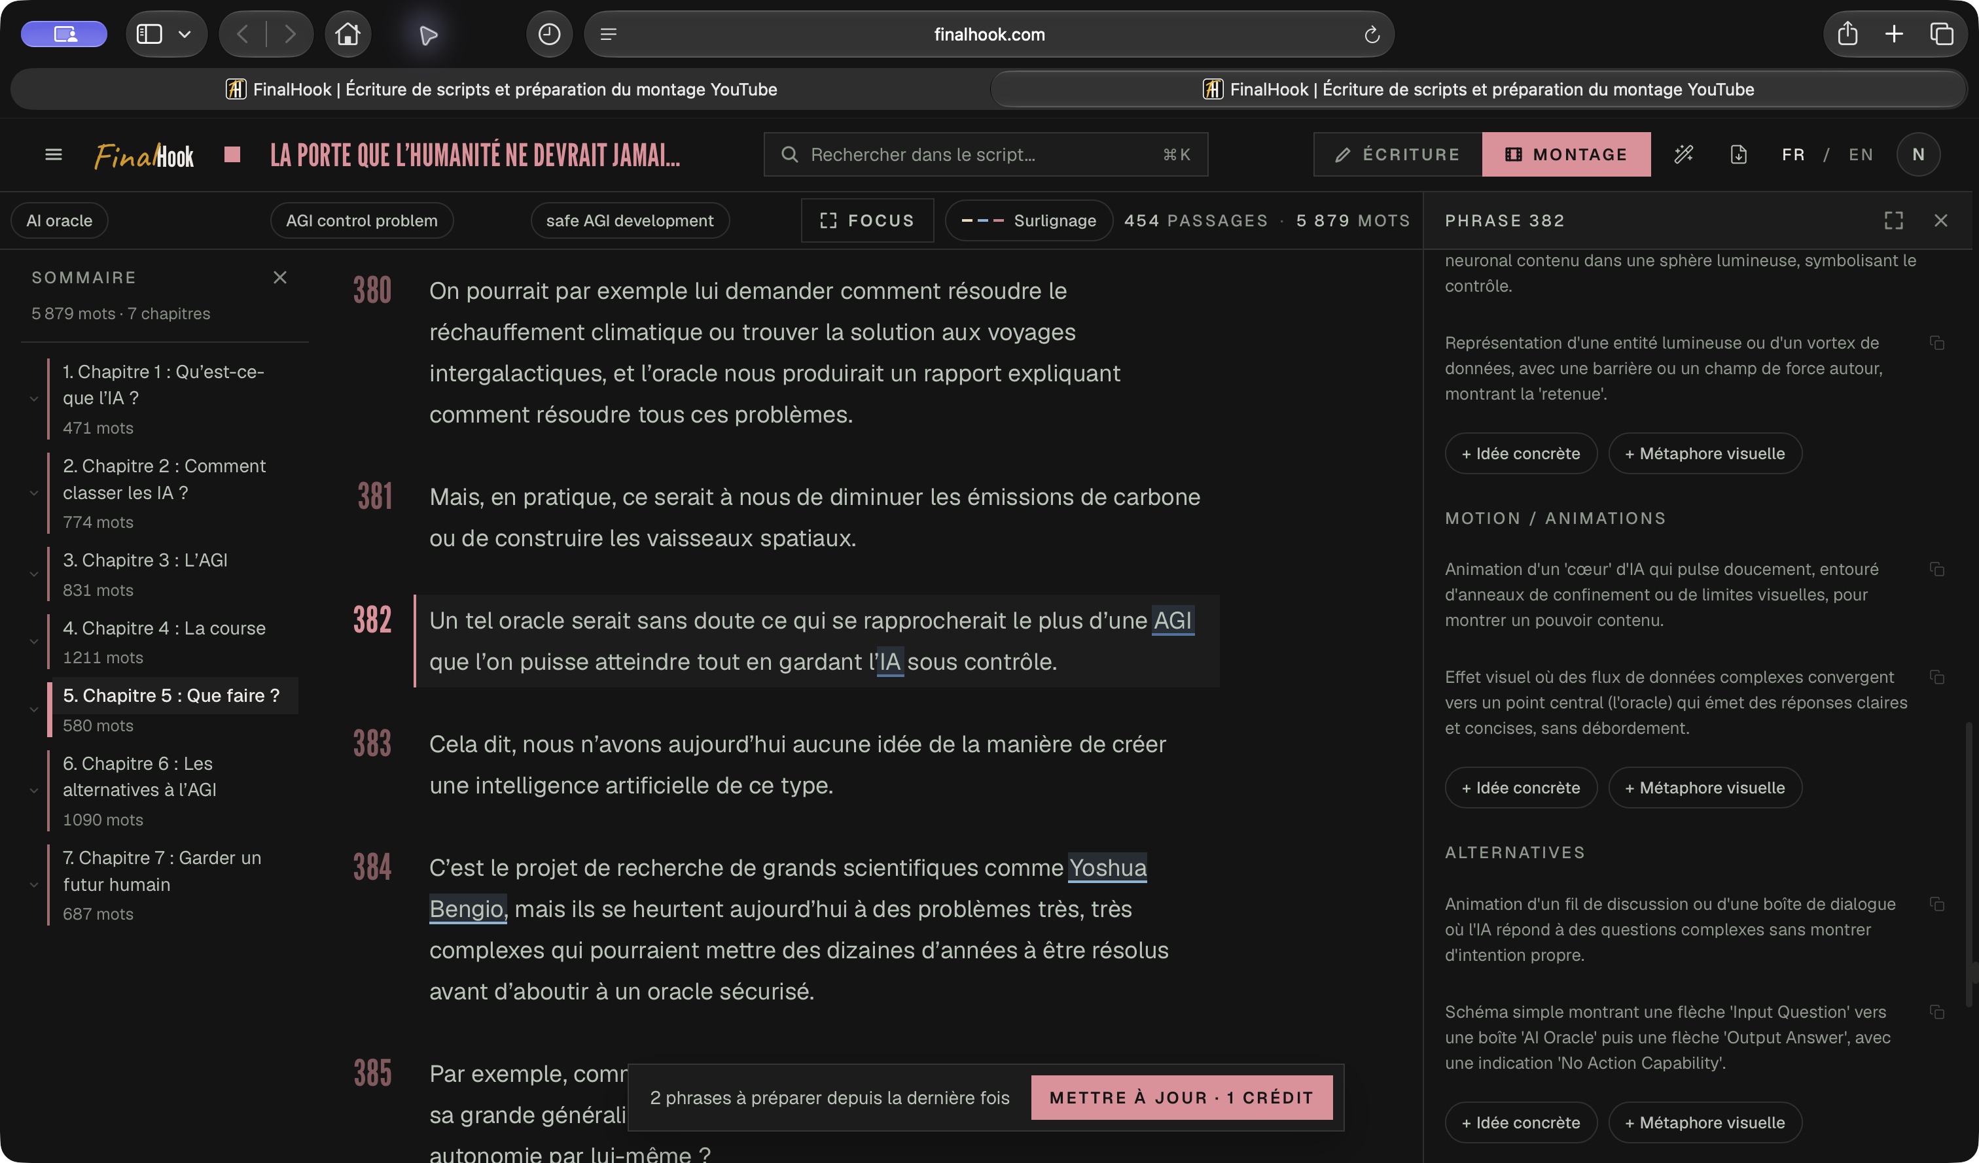Click the export document icon
The image size is (1979, 1163).
[x=1739, y=154]
